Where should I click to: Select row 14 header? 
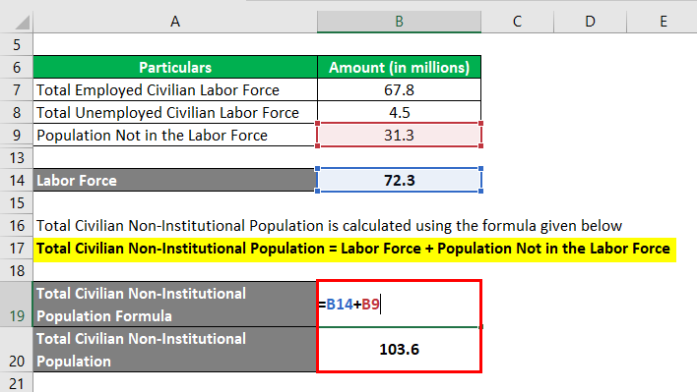(17, 181)
